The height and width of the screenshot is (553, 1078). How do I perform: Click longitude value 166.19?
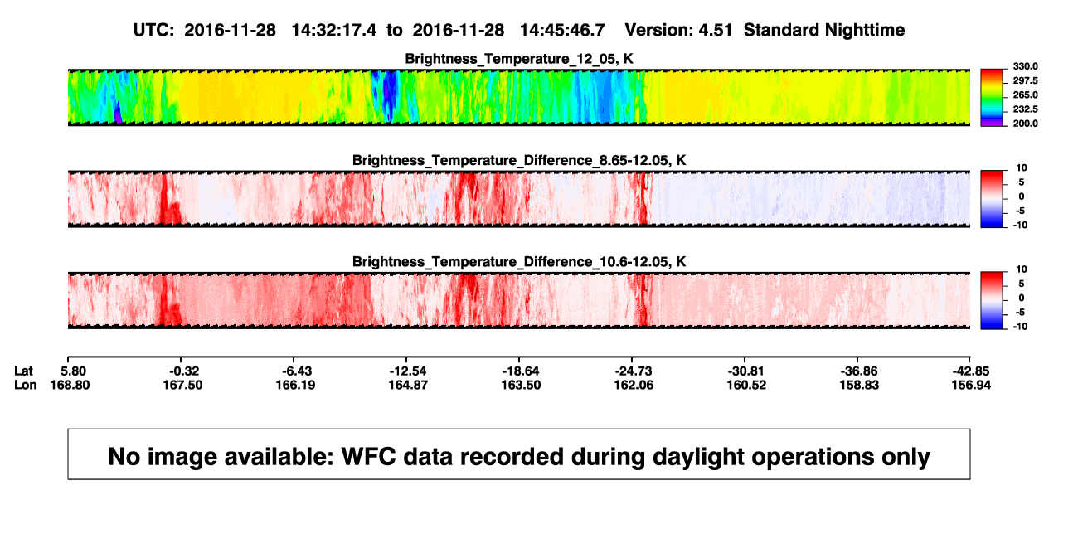296,385
